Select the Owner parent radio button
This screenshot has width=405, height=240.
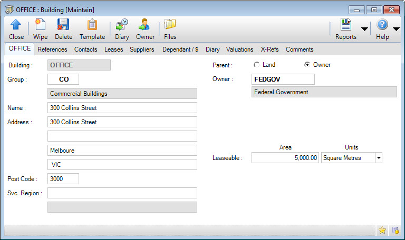coord(307,65)
